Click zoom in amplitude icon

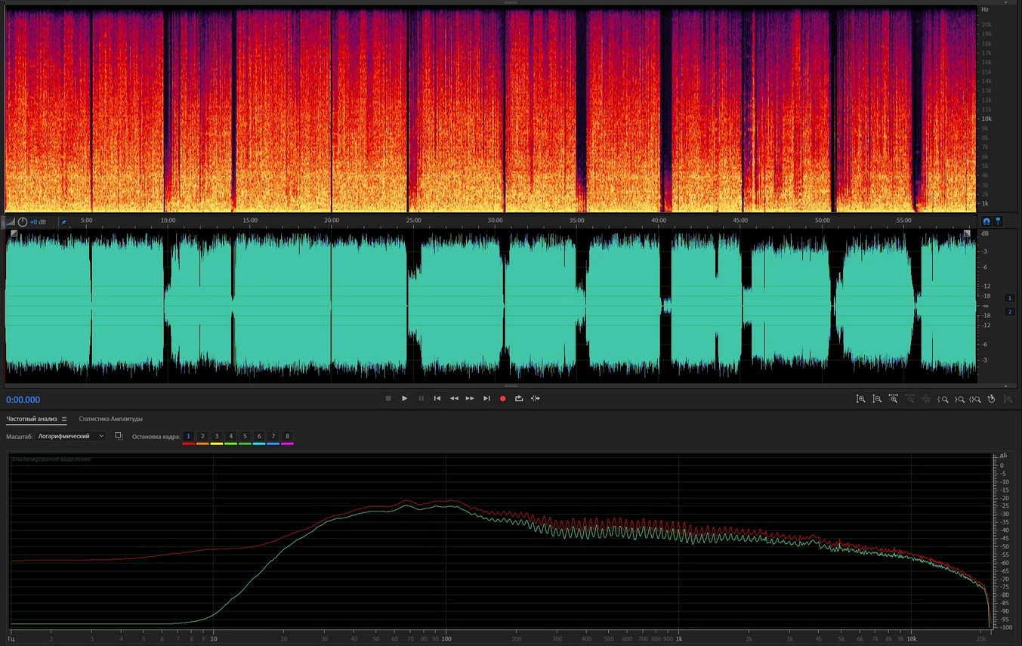click(x=860, y=399)
